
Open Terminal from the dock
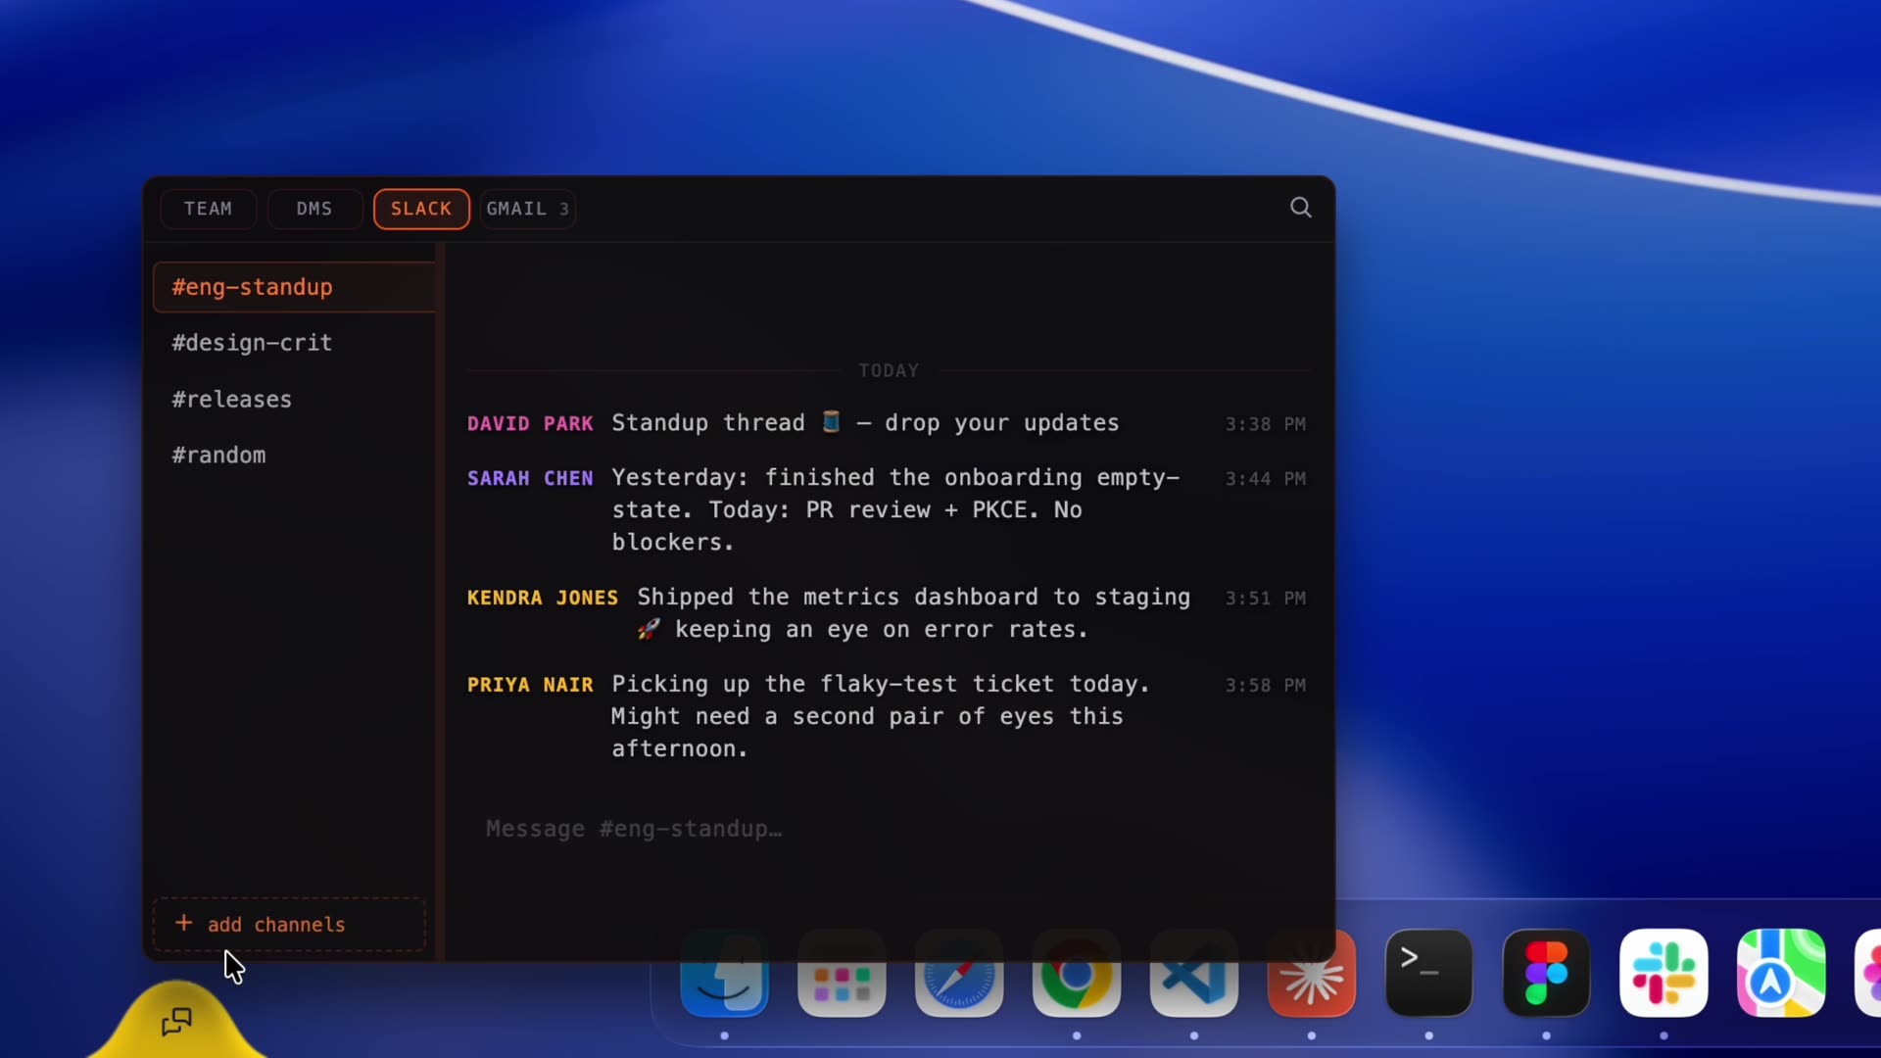[x=1429, y=973]
